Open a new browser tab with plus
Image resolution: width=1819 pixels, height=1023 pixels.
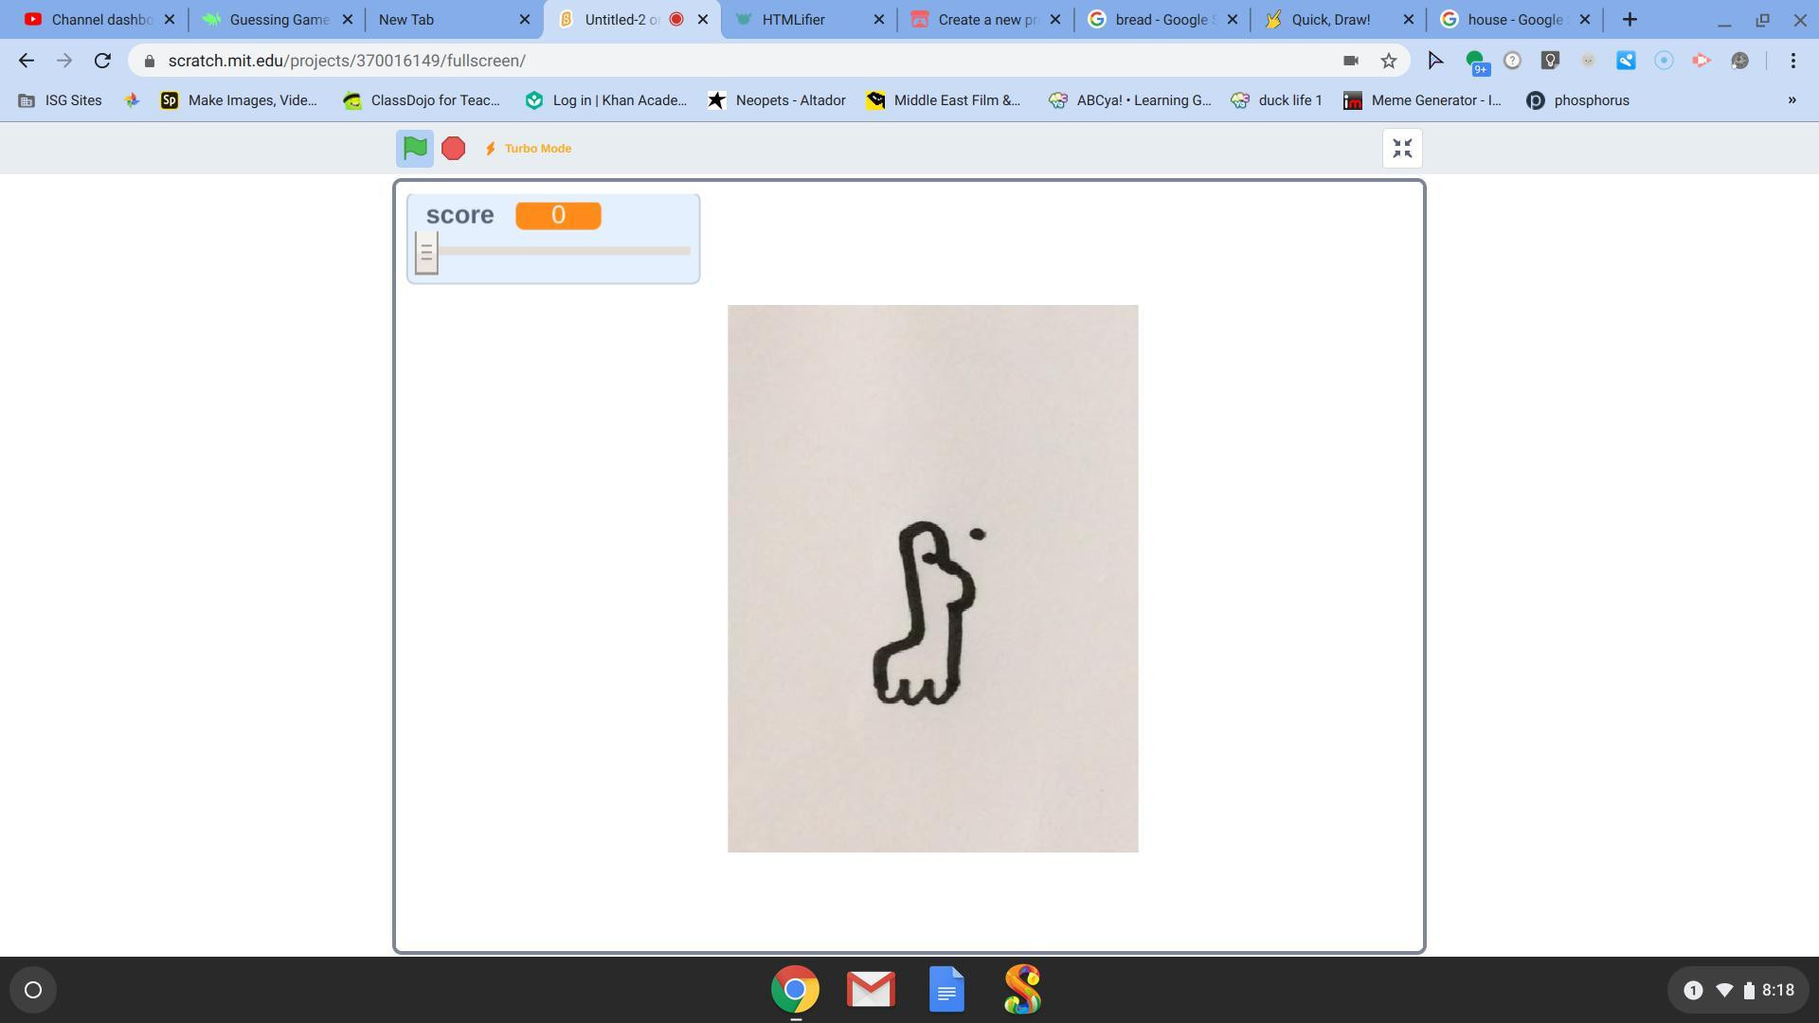point(1630,19)
